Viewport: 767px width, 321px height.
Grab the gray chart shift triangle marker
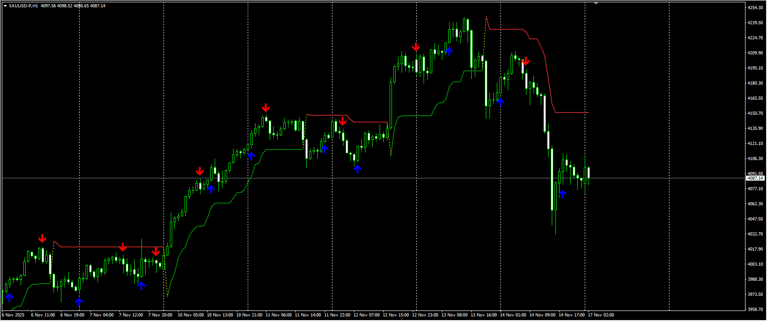click(x=596, y=3)
